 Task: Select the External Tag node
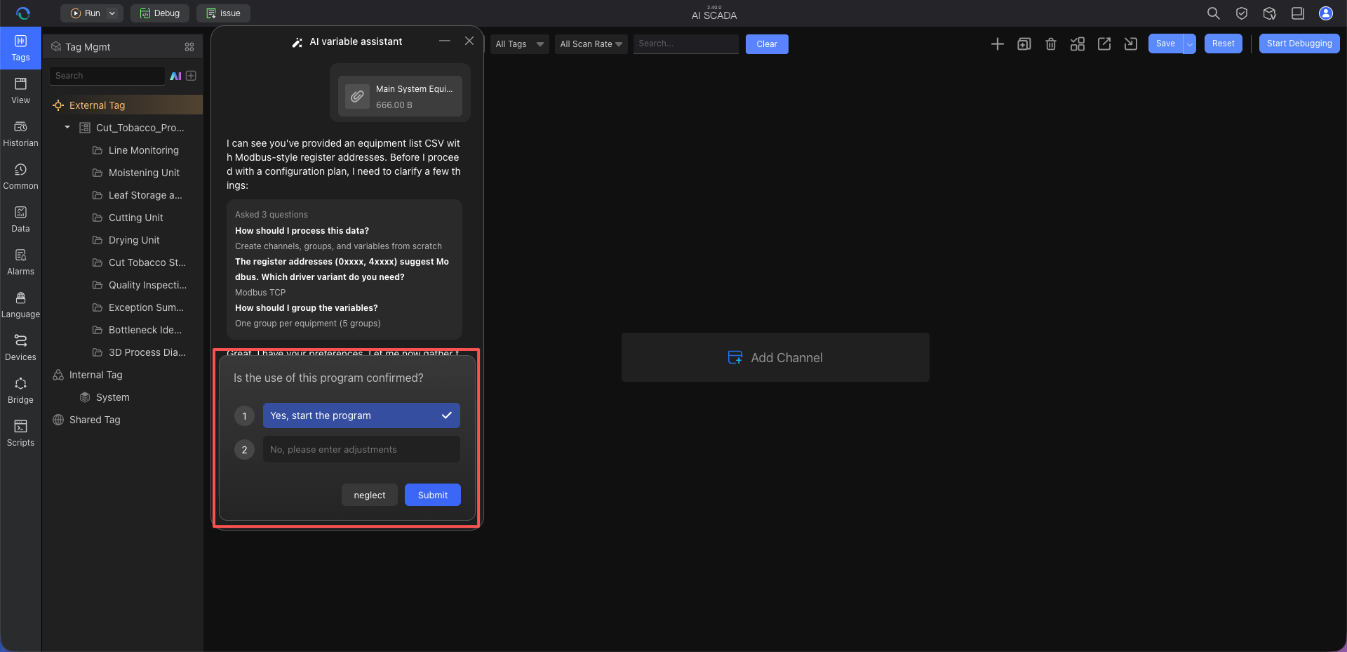click(x=123, y=105)
